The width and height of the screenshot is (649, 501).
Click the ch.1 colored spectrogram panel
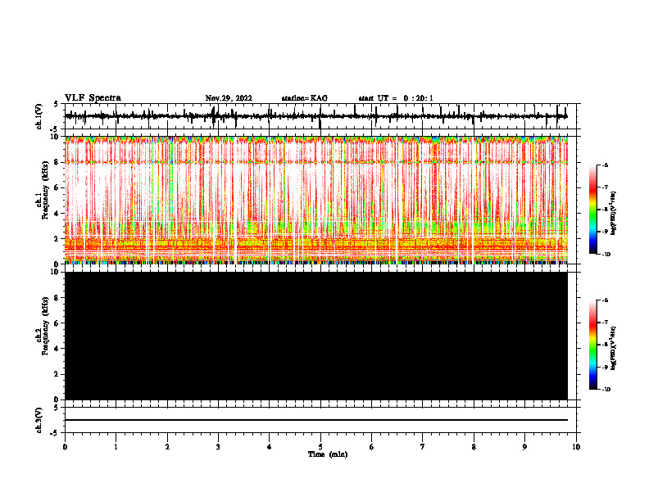(315, 200)
